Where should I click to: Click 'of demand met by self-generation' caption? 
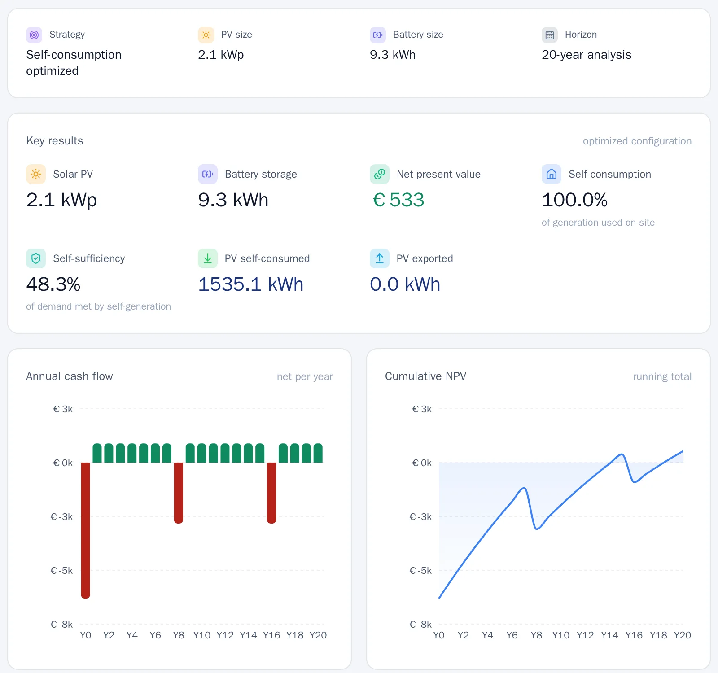click(99, 306)
